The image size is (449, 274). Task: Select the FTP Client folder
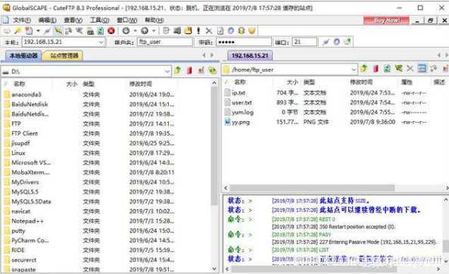[x=24, y=133]
